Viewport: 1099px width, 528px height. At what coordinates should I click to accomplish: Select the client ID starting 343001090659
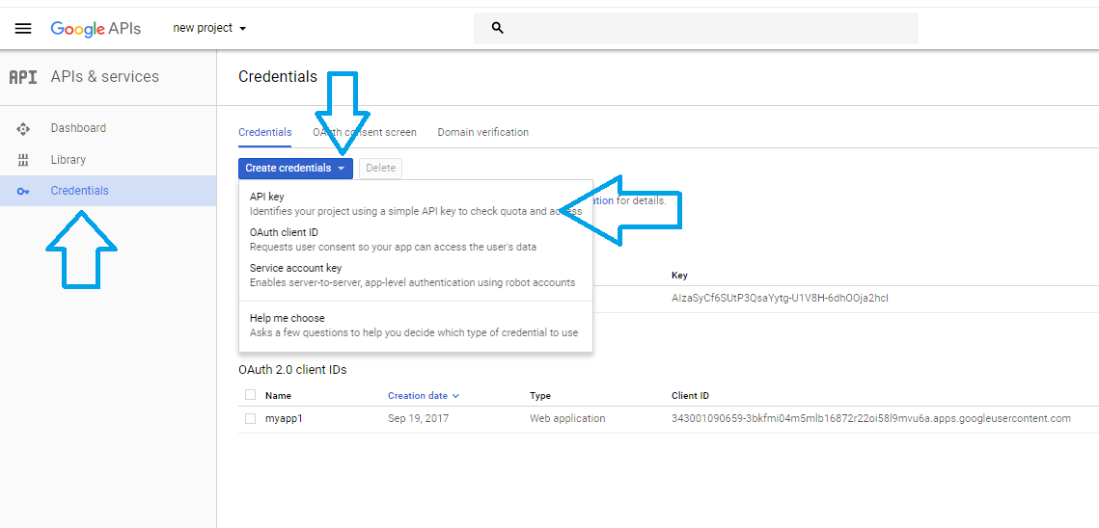click(871, 419)
